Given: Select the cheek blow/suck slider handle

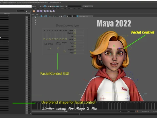Looking at the screenshot, I should pyautogui.click(x=58, y=48).
